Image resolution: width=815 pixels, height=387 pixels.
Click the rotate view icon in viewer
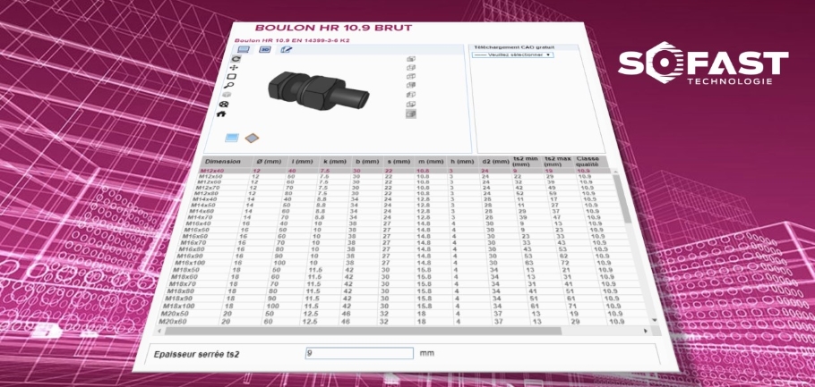pos(236,59)
